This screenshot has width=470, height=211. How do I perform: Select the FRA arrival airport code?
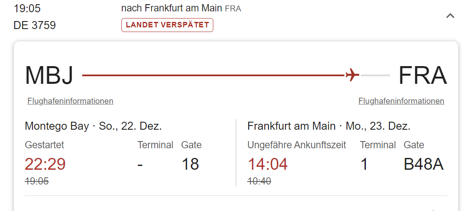click(422, 75)
